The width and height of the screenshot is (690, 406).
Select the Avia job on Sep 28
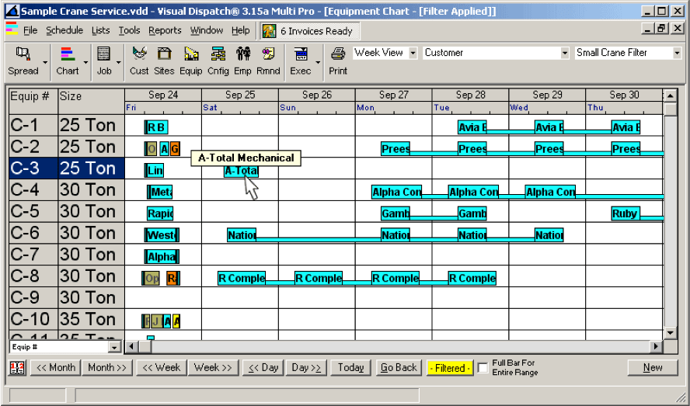point(472,127)
